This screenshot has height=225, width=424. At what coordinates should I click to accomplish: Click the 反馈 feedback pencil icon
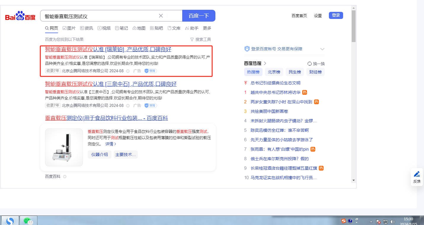click(x=417, y=174)
